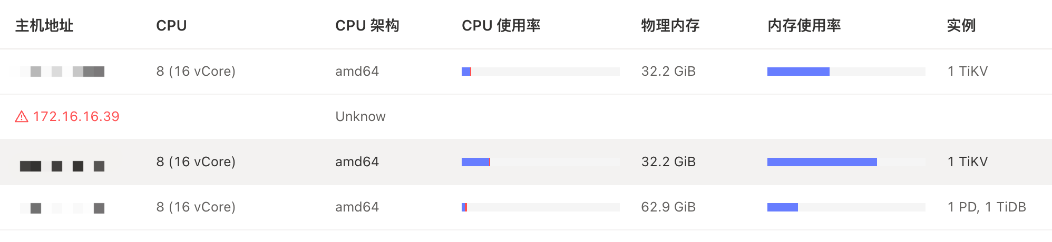The height and width of the screenshot is (242, 1052).
Task: Click the blurred host address in the first row
Action: click(x=62, y=72)
